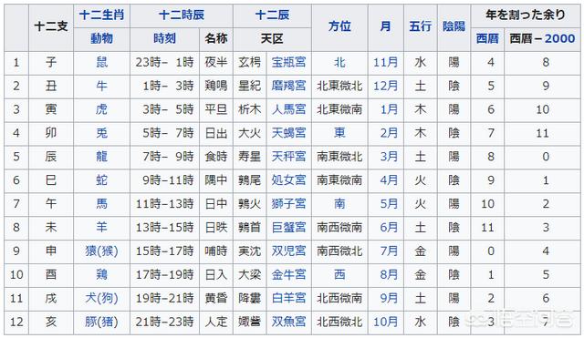Select the 北 direction link
Viewport: 584px width, 338px height.
(x=339, y=62)
